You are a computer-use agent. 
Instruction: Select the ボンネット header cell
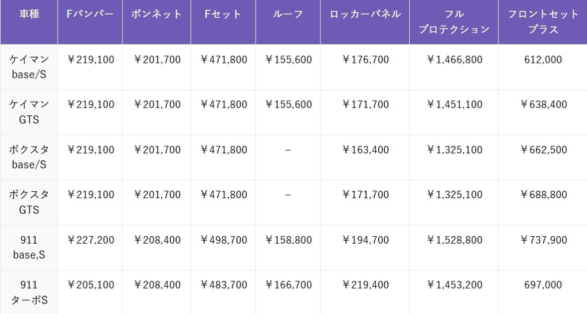(x=157, y=14)
